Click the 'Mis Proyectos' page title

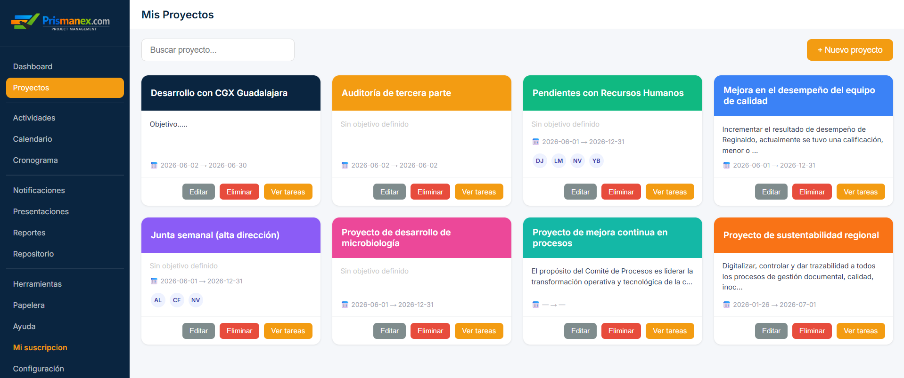tap(178, 15)
